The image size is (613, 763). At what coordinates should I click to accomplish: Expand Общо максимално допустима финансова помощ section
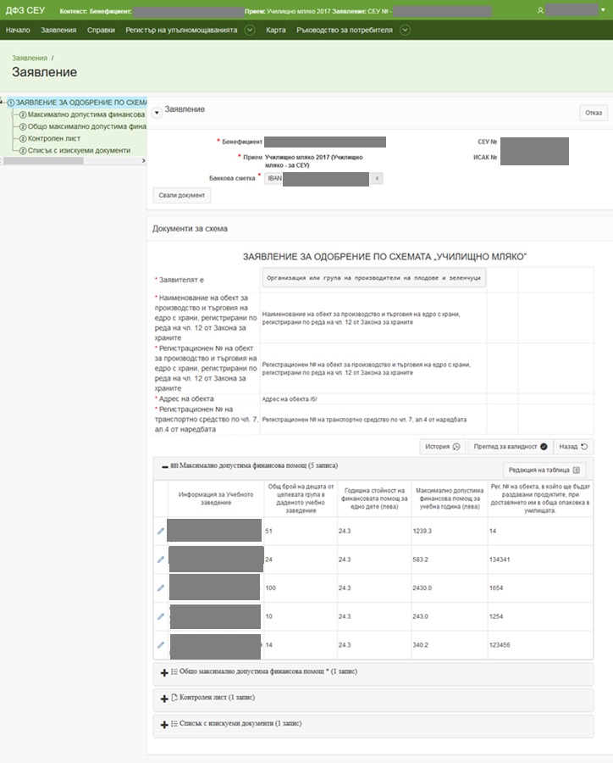164,672
